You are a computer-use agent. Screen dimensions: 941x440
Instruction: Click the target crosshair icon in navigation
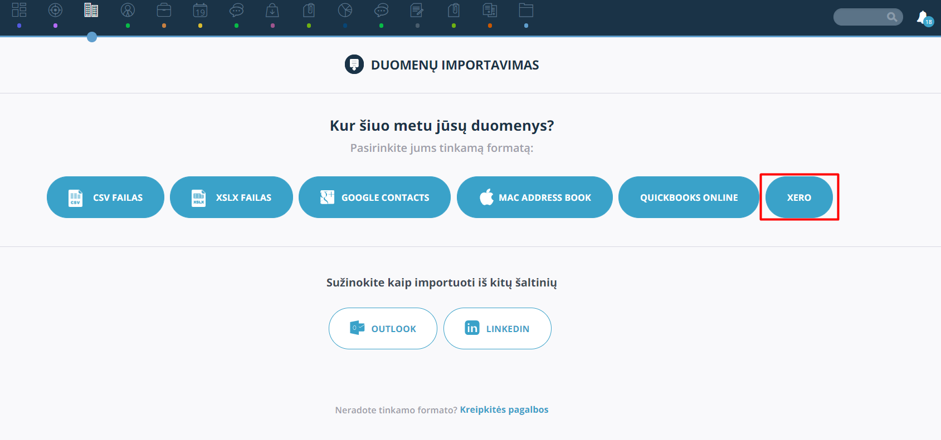[55, 10]
